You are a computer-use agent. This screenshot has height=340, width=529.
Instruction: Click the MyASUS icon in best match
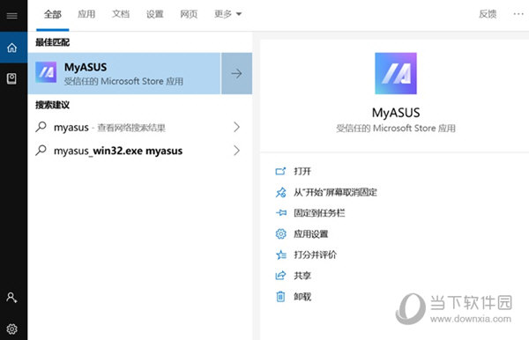(46, 72)
